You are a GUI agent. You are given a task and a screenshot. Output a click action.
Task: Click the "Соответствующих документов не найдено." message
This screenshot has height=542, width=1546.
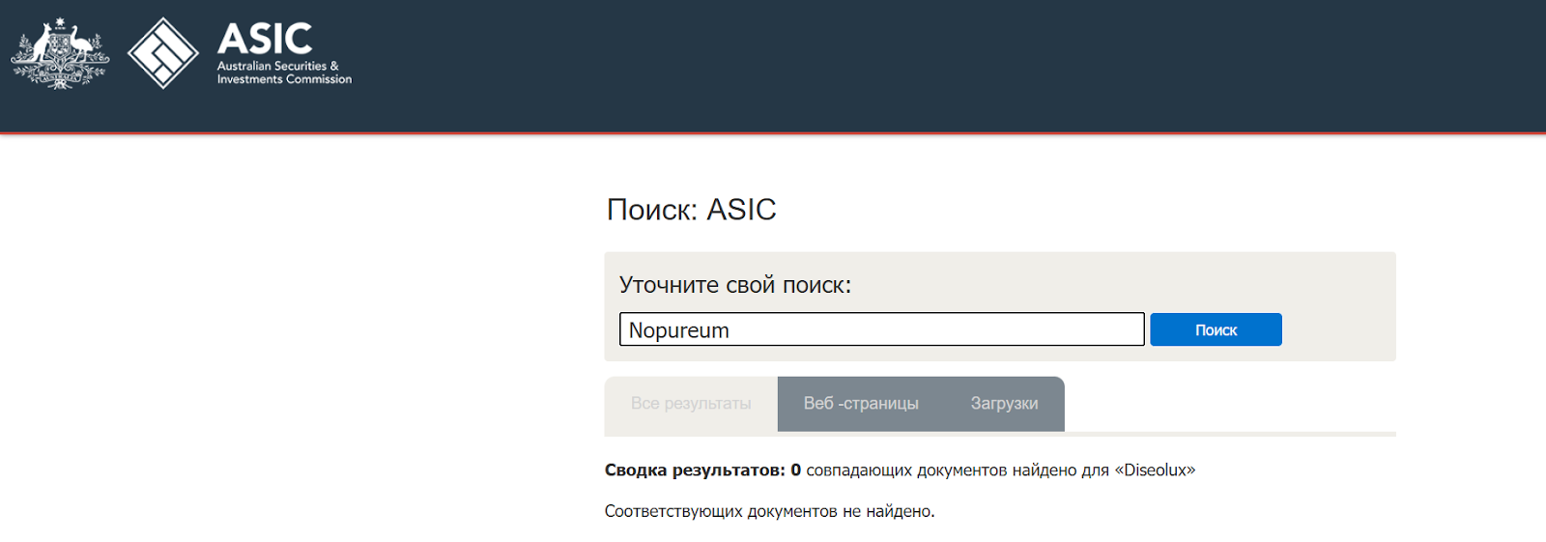click(770, 511)
